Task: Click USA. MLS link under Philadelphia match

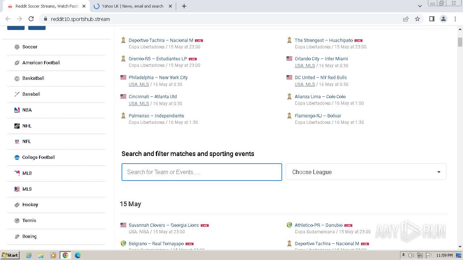Action: (139, 84)
